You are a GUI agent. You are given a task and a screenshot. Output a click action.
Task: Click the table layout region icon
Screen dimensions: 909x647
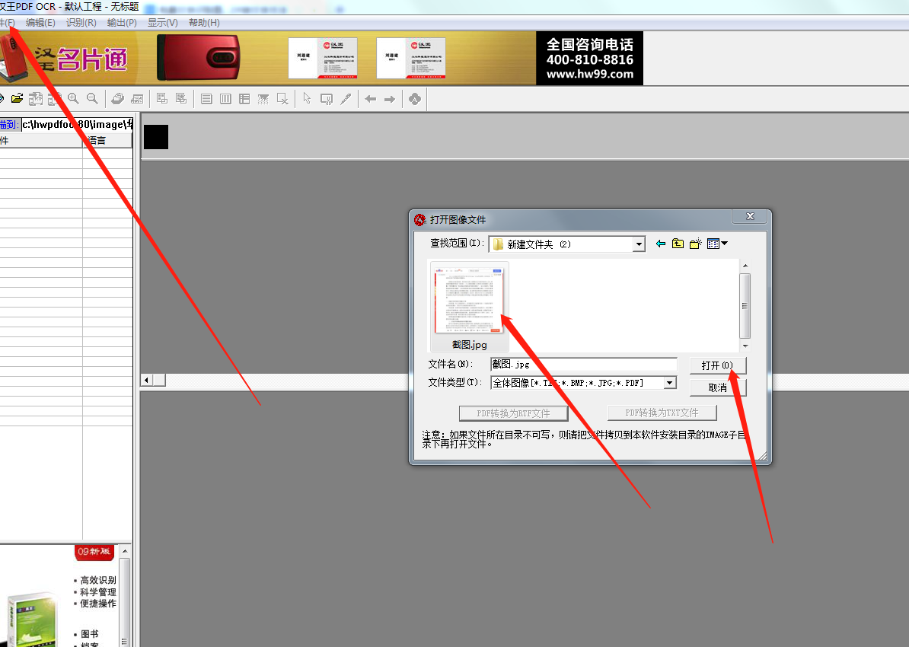pos(244,99)
